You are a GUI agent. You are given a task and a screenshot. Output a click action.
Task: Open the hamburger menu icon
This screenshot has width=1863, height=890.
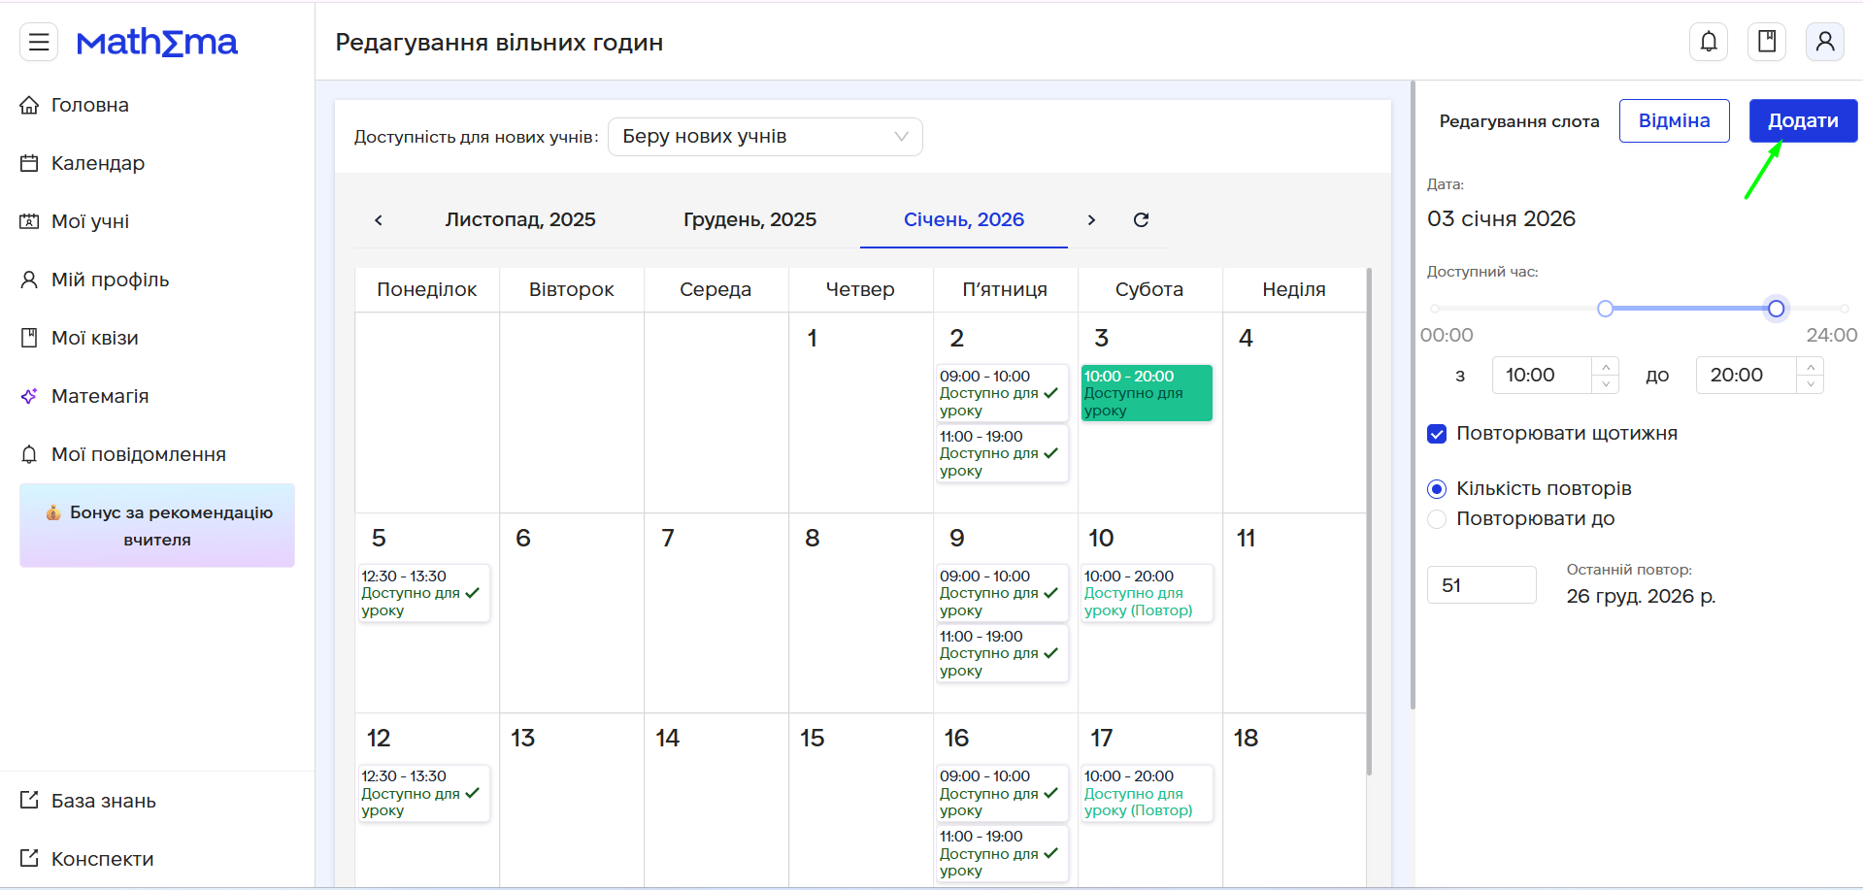pyautogui.click(x=39, y=42)
